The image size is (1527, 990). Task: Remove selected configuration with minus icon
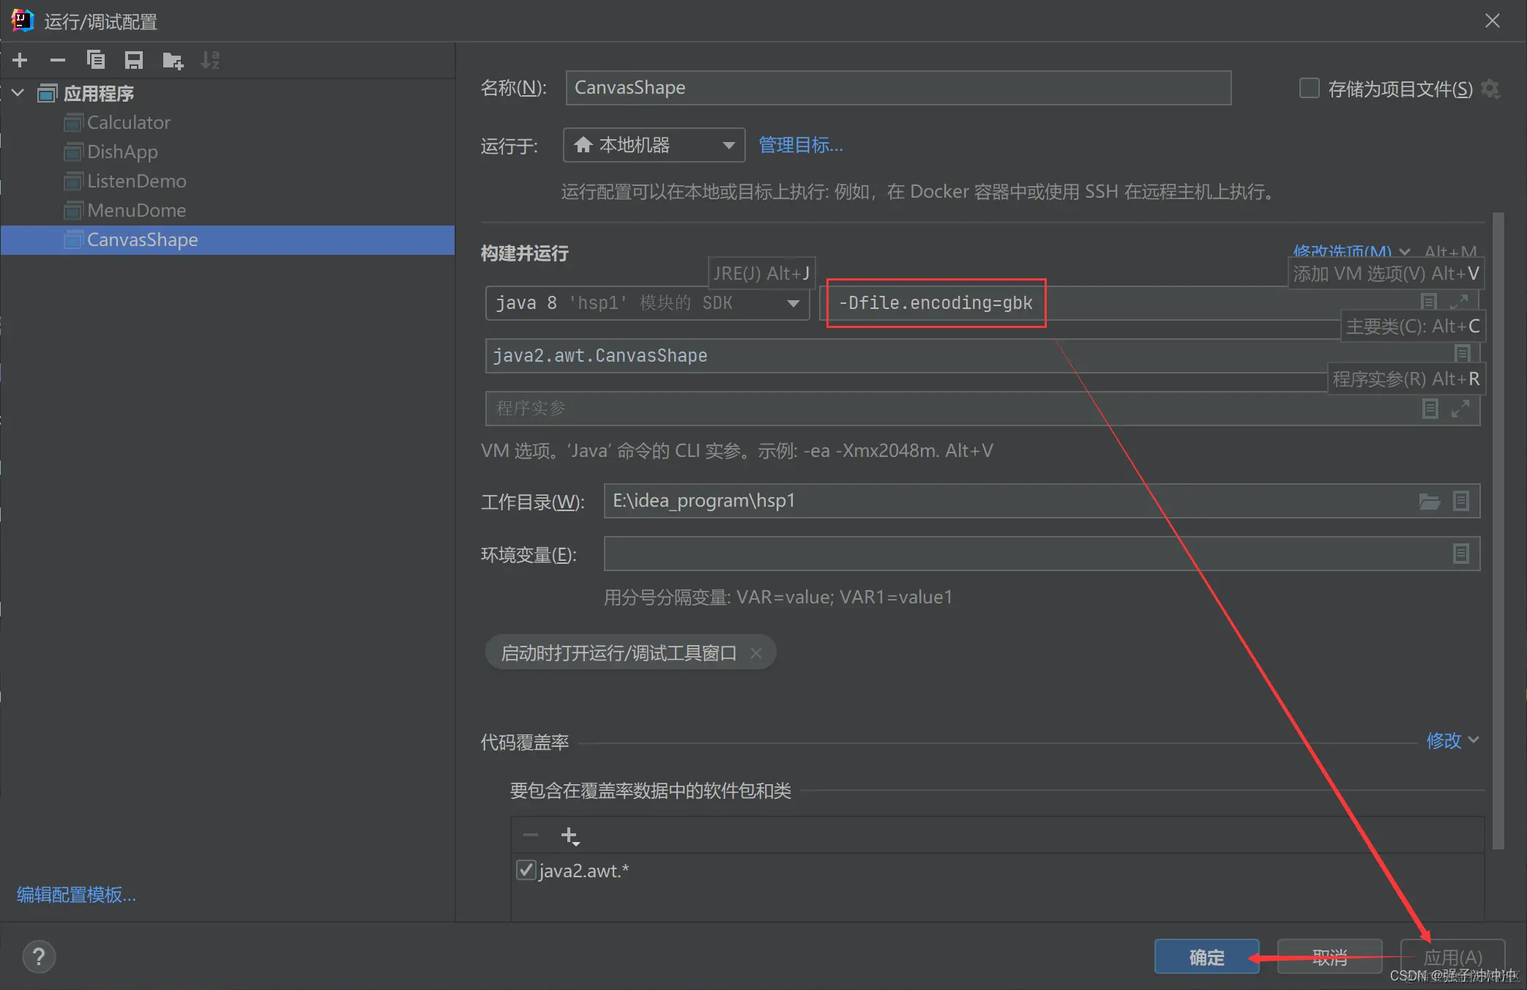(58, 60)
